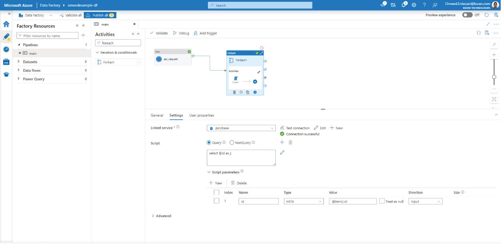Click inside the Script query text box
Screen dimensions: 501x244
(x=241, y=157)
